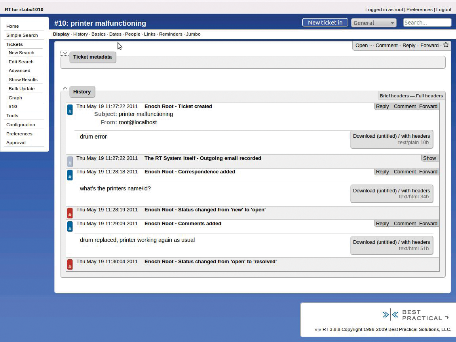Open the People tab
This screenshot has height=342, width=456.
pyautogui.click(x=133, y=34)
